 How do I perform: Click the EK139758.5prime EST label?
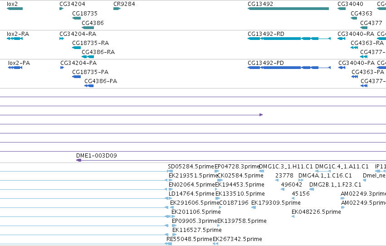tap(242, 221)
